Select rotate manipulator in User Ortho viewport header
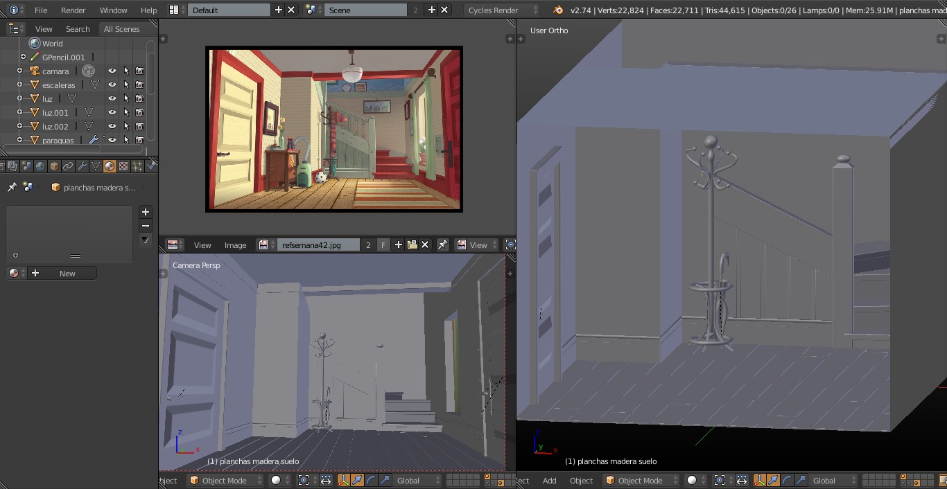The width and height of the screenshot is (947, 489). point(787,480)
